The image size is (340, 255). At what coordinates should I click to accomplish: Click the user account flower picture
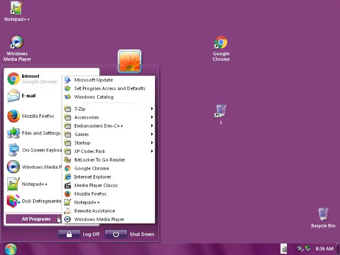coord(130,61)
